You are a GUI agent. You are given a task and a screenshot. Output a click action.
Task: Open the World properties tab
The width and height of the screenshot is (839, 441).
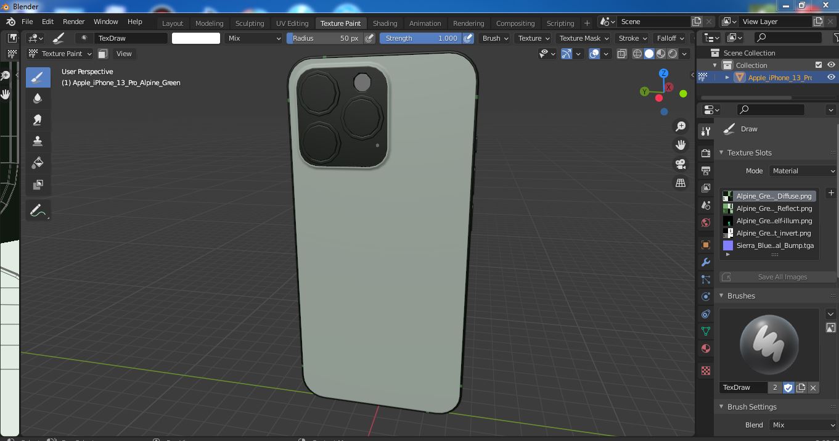pos(706,222)
